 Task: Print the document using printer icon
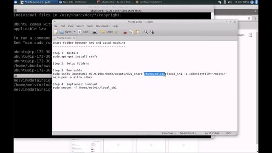94,32
